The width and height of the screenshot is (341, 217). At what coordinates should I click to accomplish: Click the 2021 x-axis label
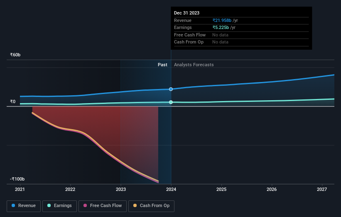pos(20,189)
